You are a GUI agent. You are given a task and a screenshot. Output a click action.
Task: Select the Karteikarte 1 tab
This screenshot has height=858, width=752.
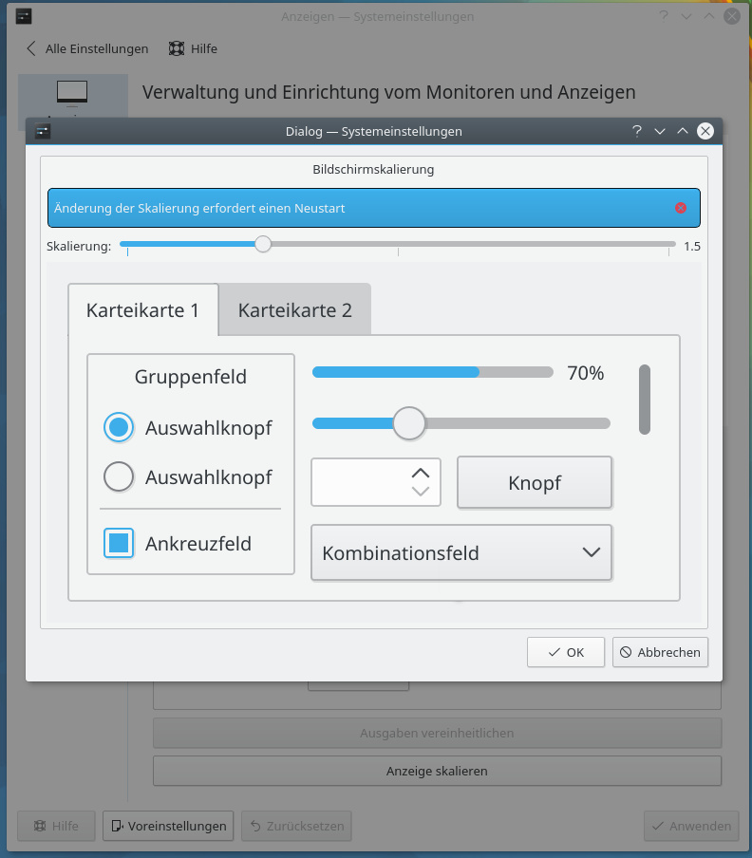[x=142, y=310]
